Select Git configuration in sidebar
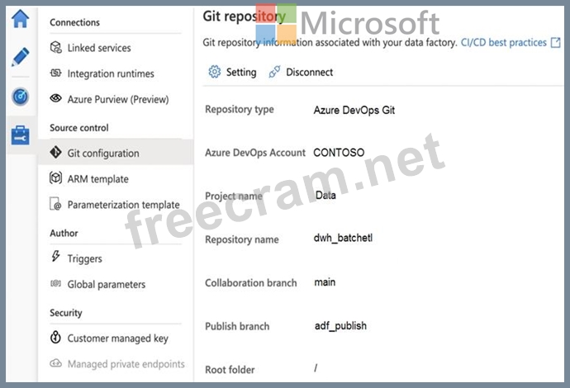The width and height of the screenshot is (570, 388). 103,153
